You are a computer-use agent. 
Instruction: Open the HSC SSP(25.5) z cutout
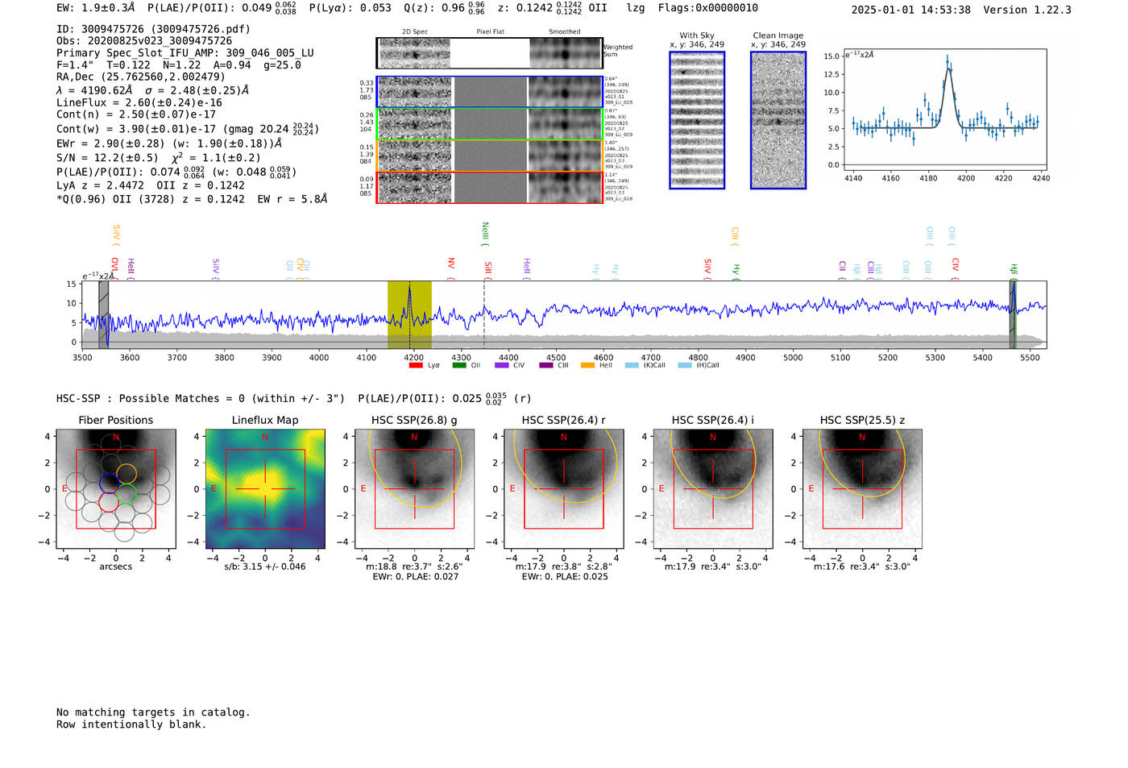[x=862, y=488]
